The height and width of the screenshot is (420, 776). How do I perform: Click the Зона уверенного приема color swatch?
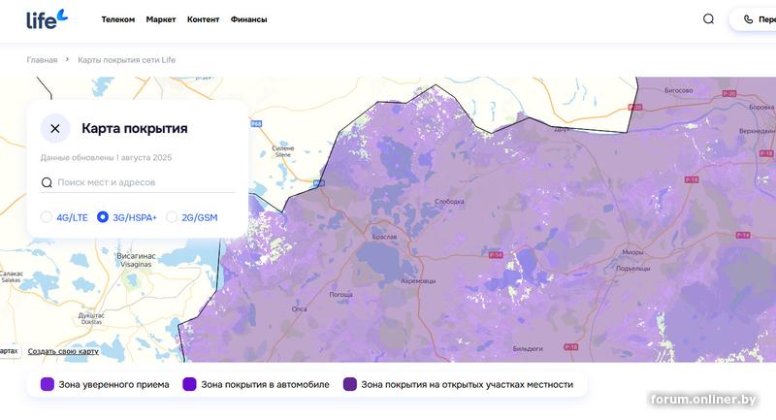click(x=47, y=384)
